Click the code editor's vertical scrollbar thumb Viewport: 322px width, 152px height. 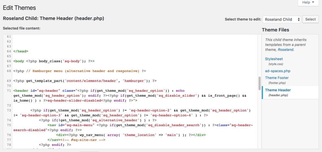tap(259, 83)
